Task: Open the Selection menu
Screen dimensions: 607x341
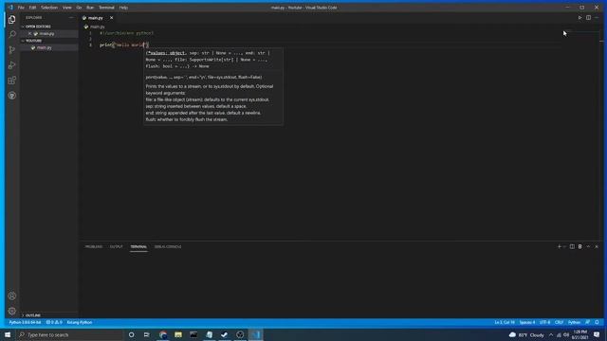Action: [x=49, y=8]
